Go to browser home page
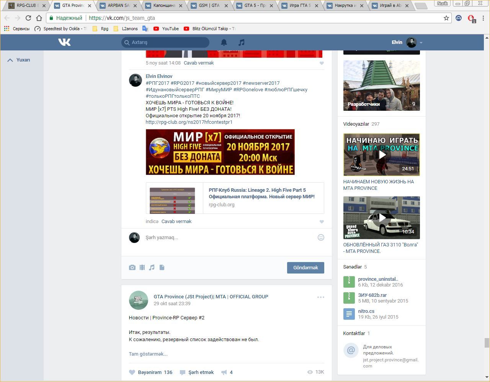Screen dimensions: 490x382 [x=39, y=18]
